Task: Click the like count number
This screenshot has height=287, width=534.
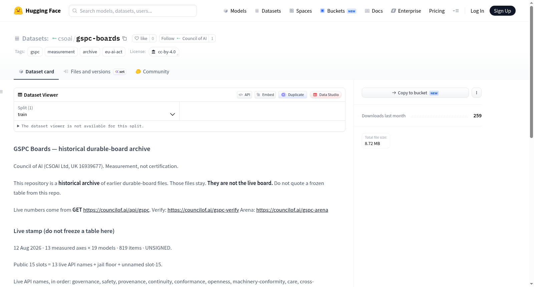Action: 153,38
